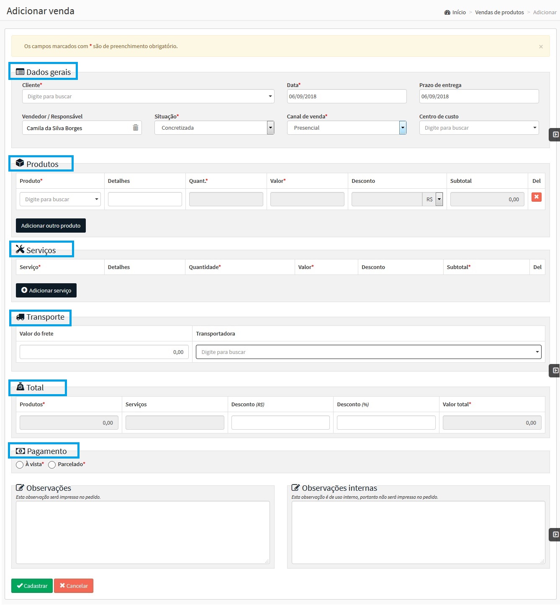Open the Situação dropdown showing Concretizada
The width and height of the screenshot is (560, 605).
(214, 128)
